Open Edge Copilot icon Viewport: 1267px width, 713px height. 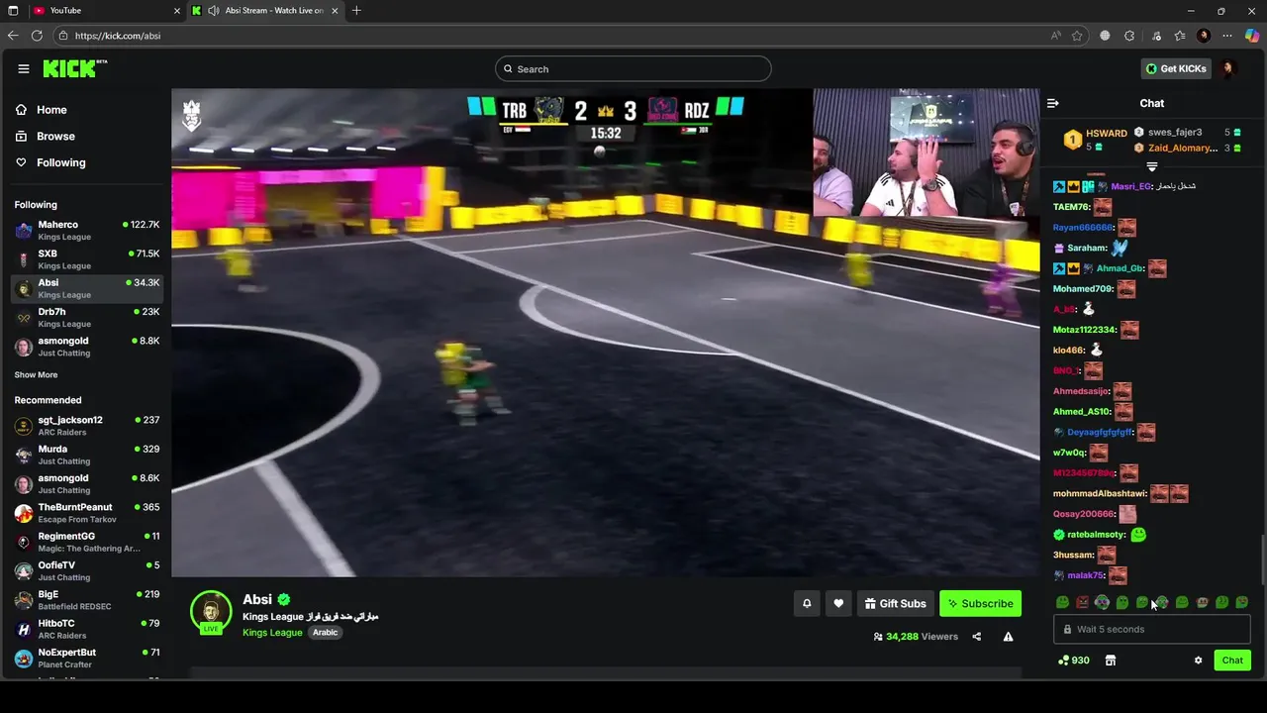(1251, 36)
